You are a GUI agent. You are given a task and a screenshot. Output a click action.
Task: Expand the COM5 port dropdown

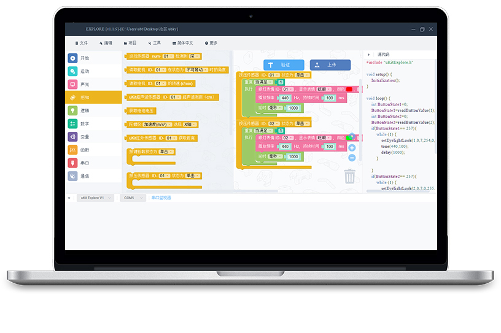133,198
